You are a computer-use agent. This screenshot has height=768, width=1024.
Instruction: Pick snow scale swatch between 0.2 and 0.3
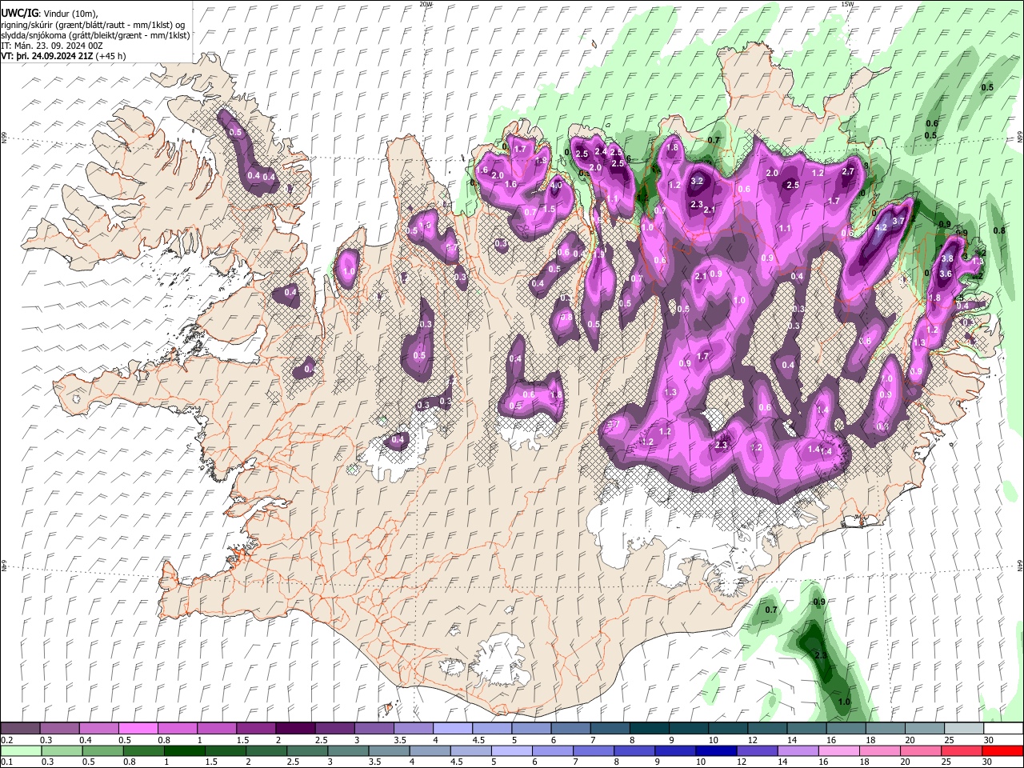(x=20, y=729)
